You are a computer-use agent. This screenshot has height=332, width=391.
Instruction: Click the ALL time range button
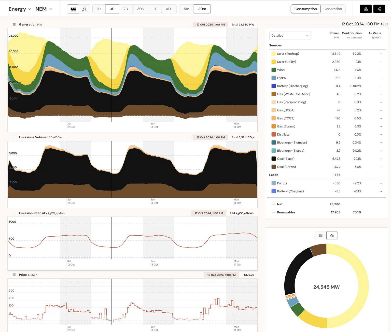(169, 9)
